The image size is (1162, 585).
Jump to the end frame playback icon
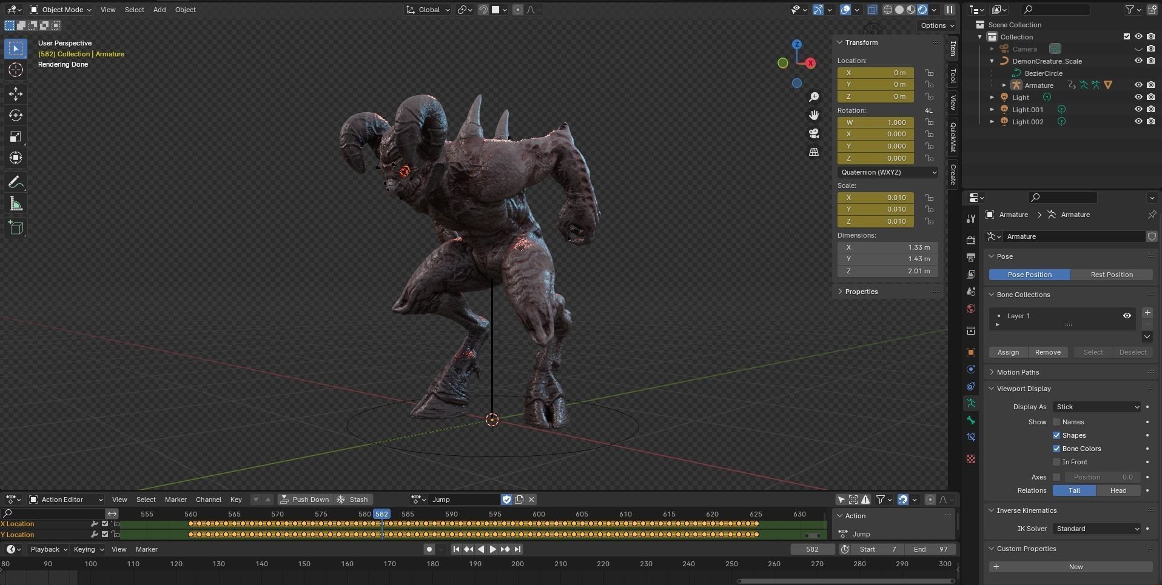coord(517,549)
